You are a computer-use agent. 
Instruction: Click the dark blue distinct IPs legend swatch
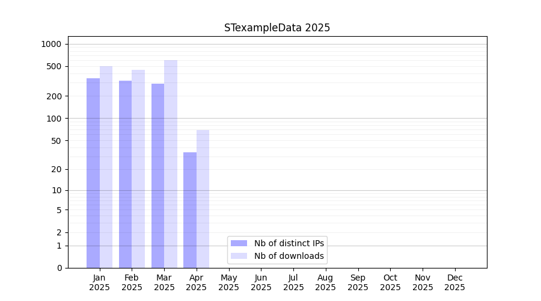point(239,243)
